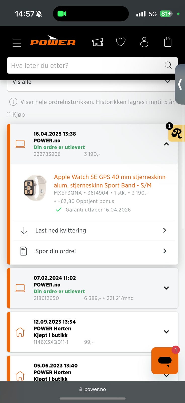Click the Apple Watch thumbnail image

[35, 188]
